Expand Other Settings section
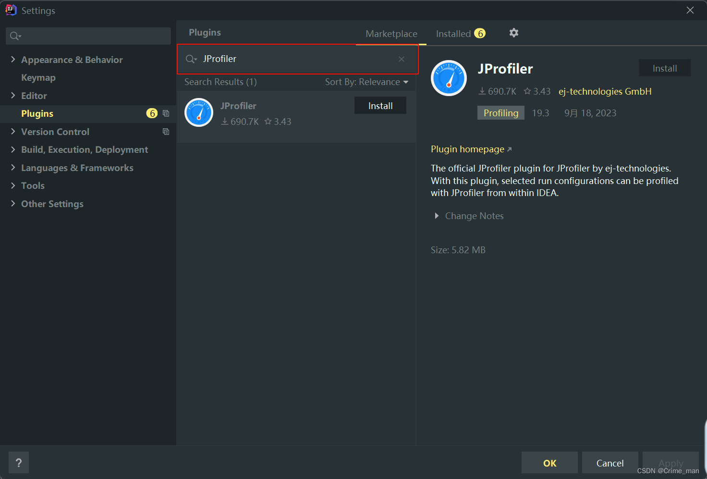Viewport: 707px width, 479px height. point(13,203)
